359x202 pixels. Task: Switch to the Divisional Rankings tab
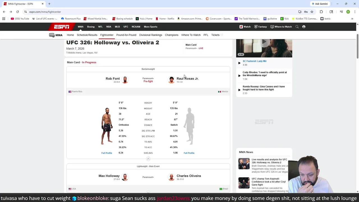[151, 35]
